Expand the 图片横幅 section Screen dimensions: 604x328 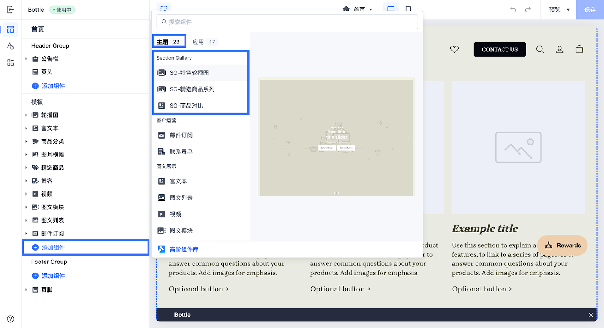[26, 154]
